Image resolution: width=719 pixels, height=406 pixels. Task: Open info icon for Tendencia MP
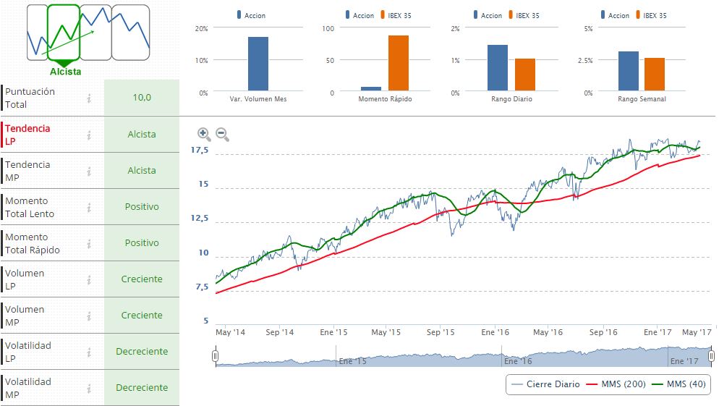(x=89, y=171)
